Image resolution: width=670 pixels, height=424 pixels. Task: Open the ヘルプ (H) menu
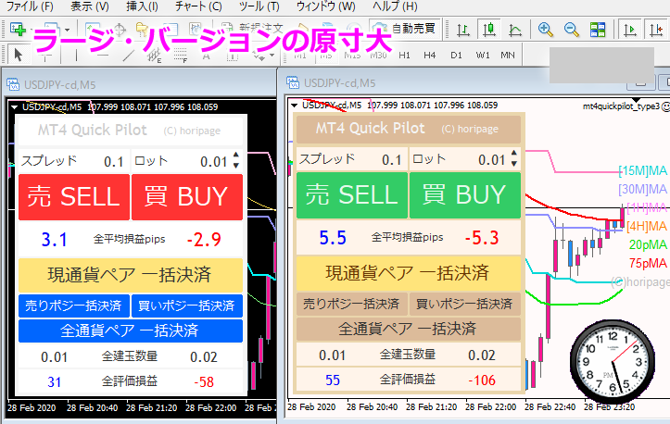[395, 6]
